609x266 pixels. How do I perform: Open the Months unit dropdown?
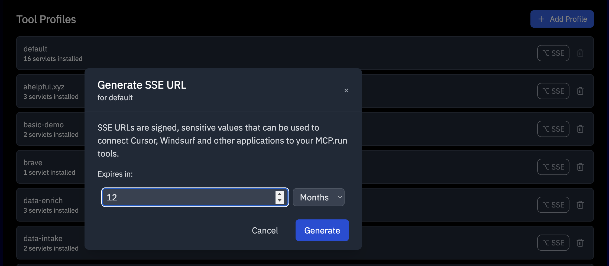click(319, 197)
